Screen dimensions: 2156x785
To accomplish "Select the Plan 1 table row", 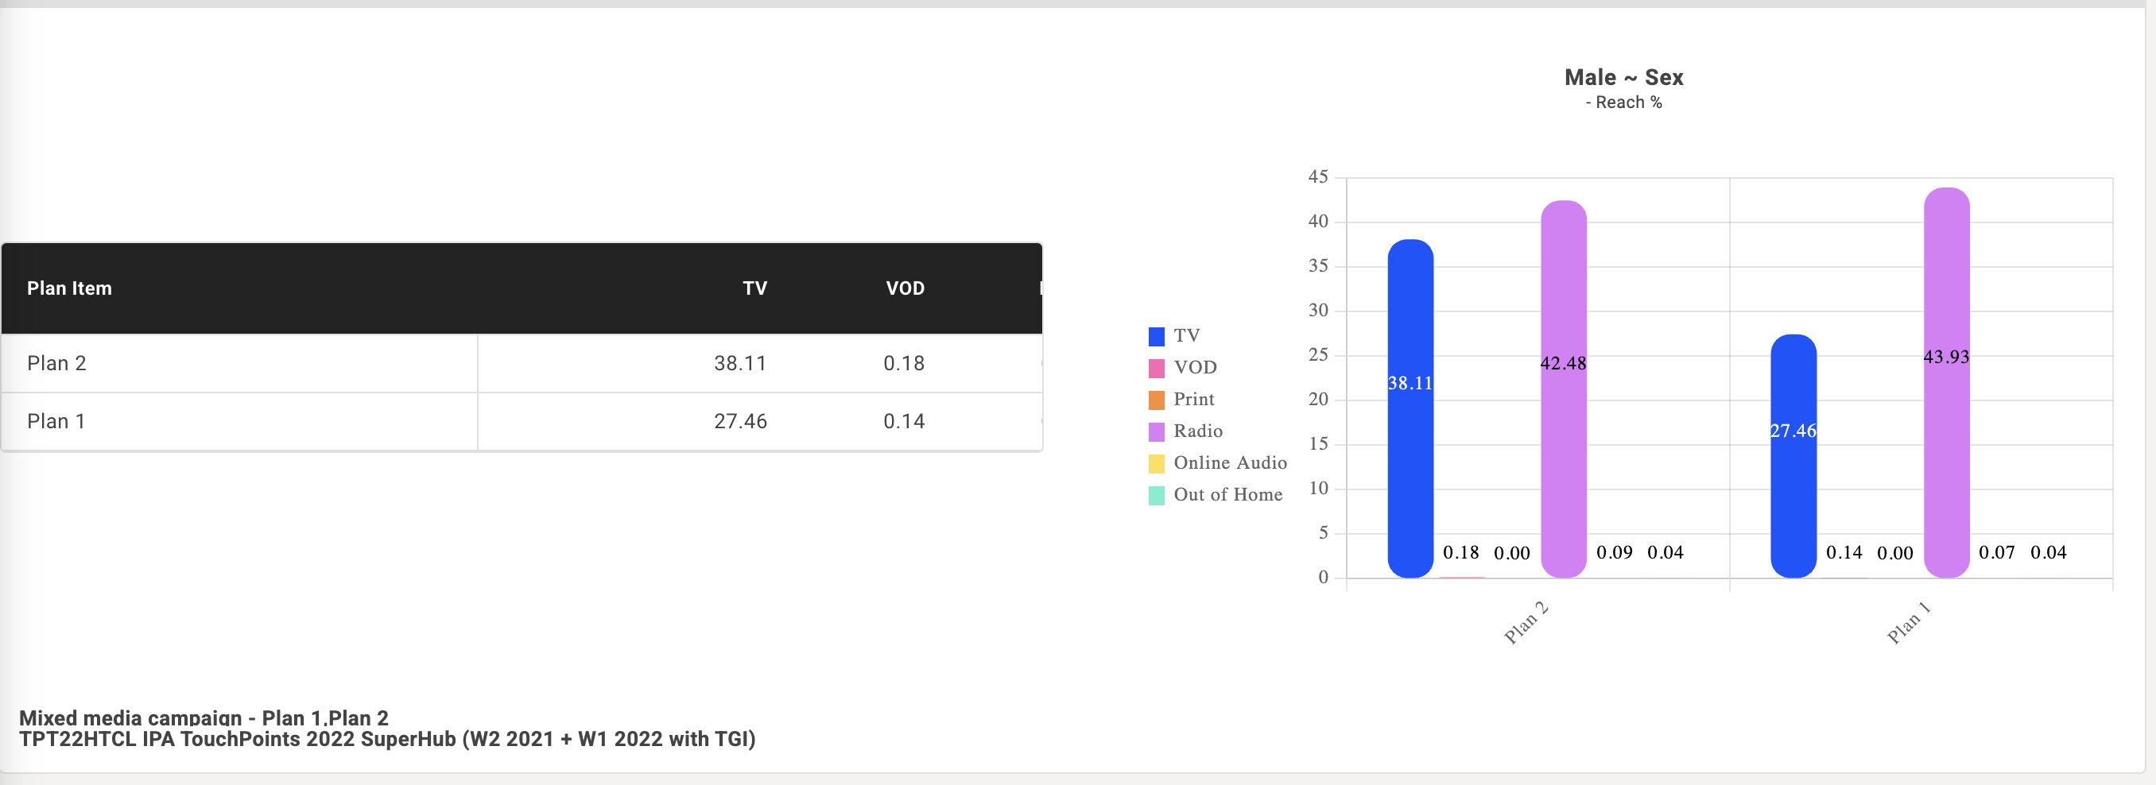I will (522, 422).
